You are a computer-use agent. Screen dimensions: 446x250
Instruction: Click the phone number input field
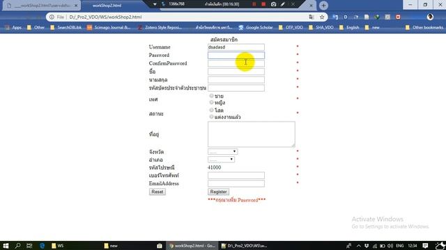(236, 176)
